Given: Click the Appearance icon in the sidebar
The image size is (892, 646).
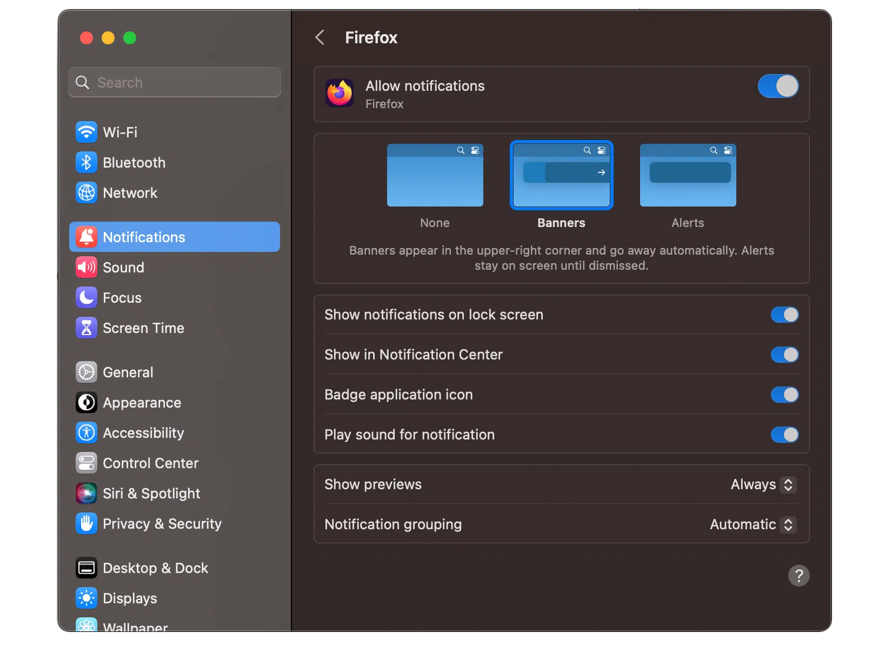Looking at the screenshot, I should [86, 402].
